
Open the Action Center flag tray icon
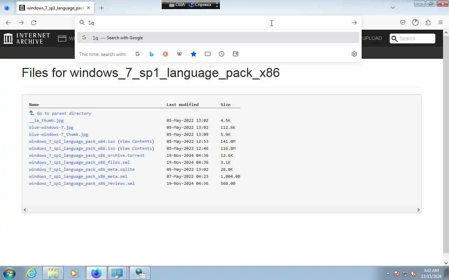click(x=397, y=273)
